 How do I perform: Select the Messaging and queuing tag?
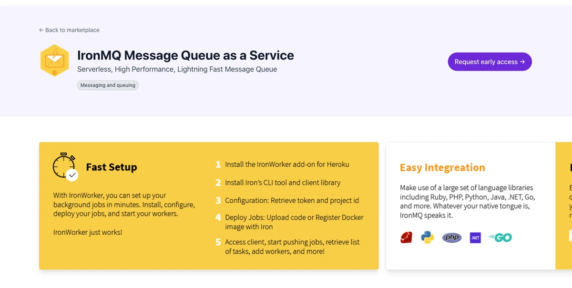(108, 85)
